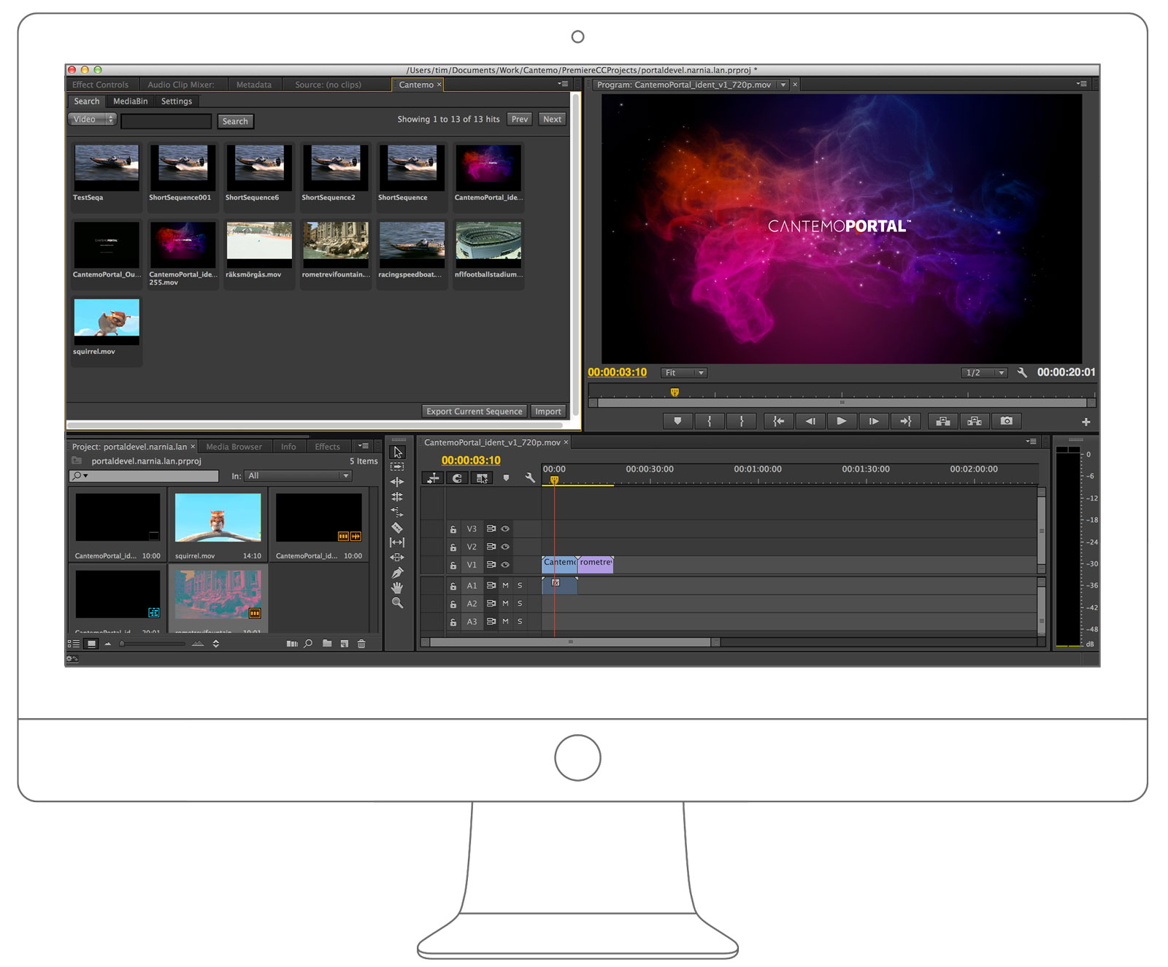Toggle visibility eye for track V2
This screenshot has height=967, width=1168.
505,547
